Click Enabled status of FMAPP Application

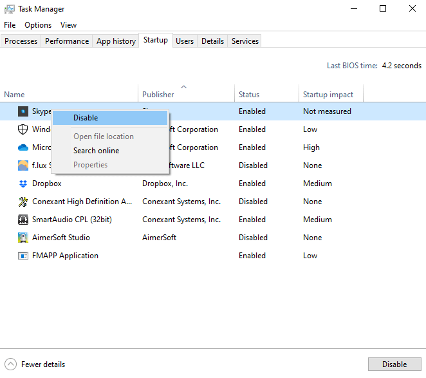pyautogui.click(x=252, y=256)
